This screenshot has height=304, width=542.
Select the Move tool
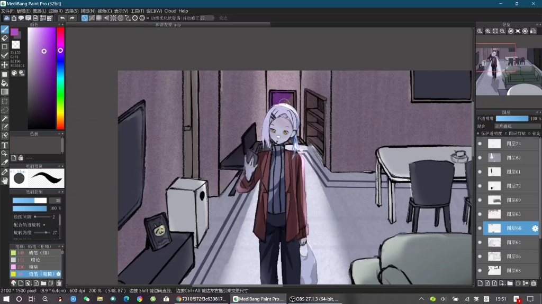4,65
